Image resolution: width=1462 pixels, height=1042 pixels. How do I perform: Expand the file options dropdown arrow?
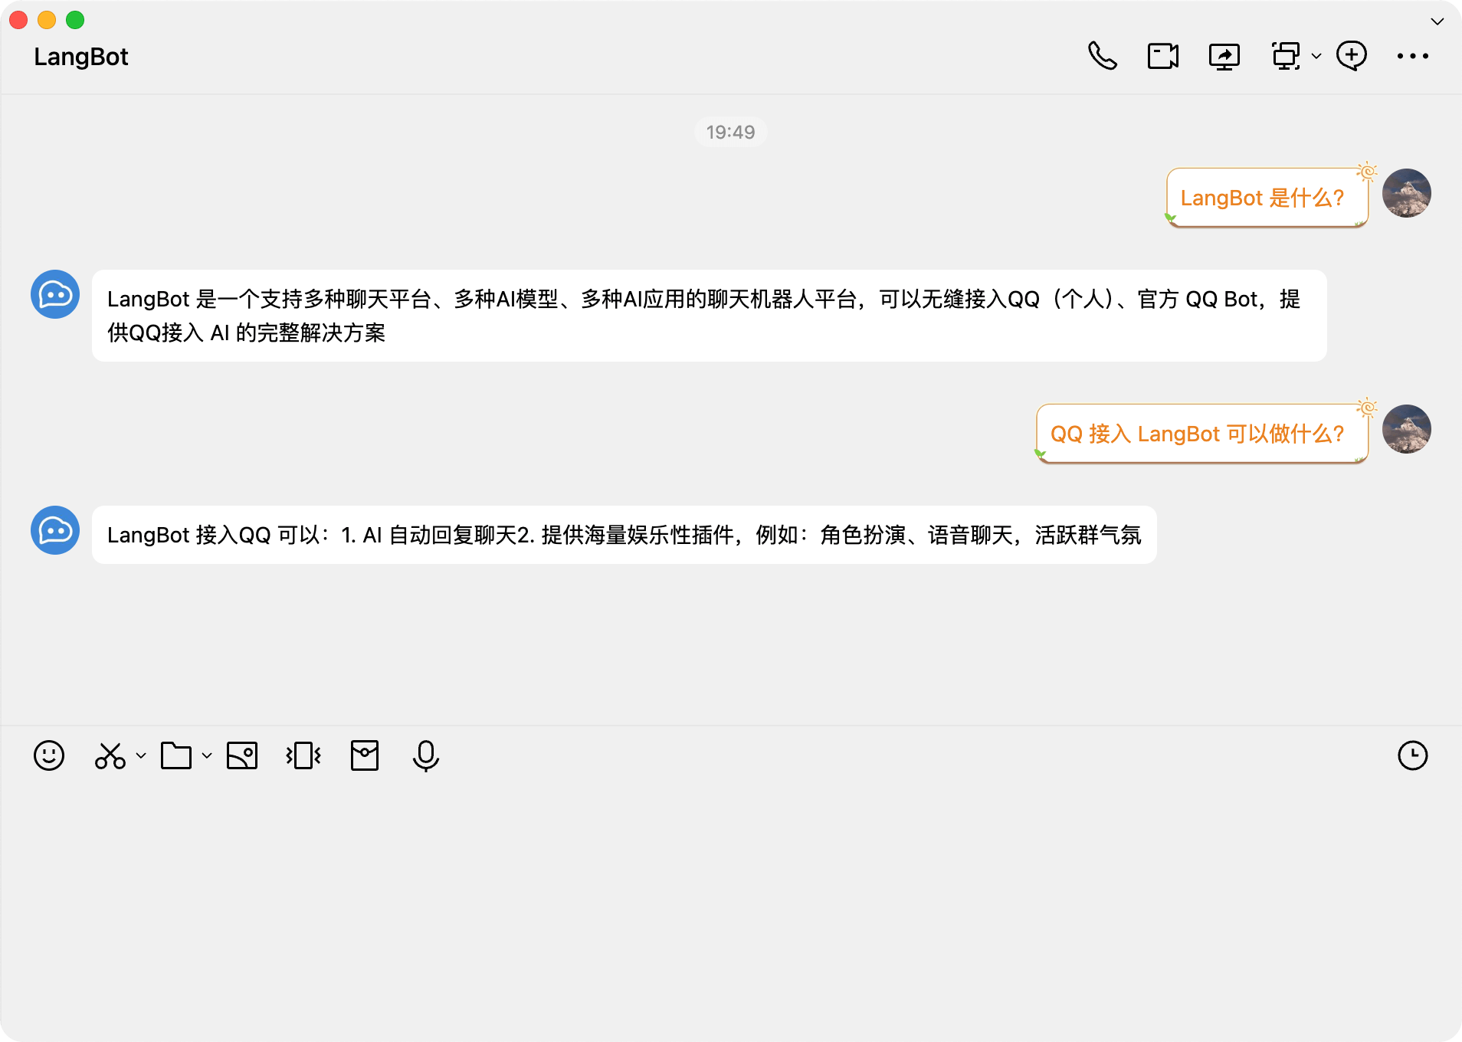[207, 755]
